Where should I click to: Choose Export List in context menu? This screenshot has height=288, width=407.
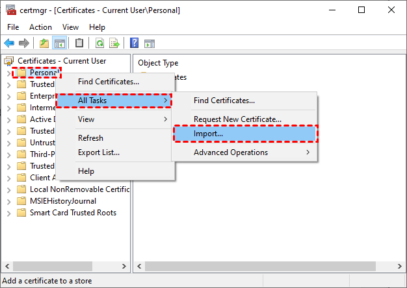pos(115,152)
